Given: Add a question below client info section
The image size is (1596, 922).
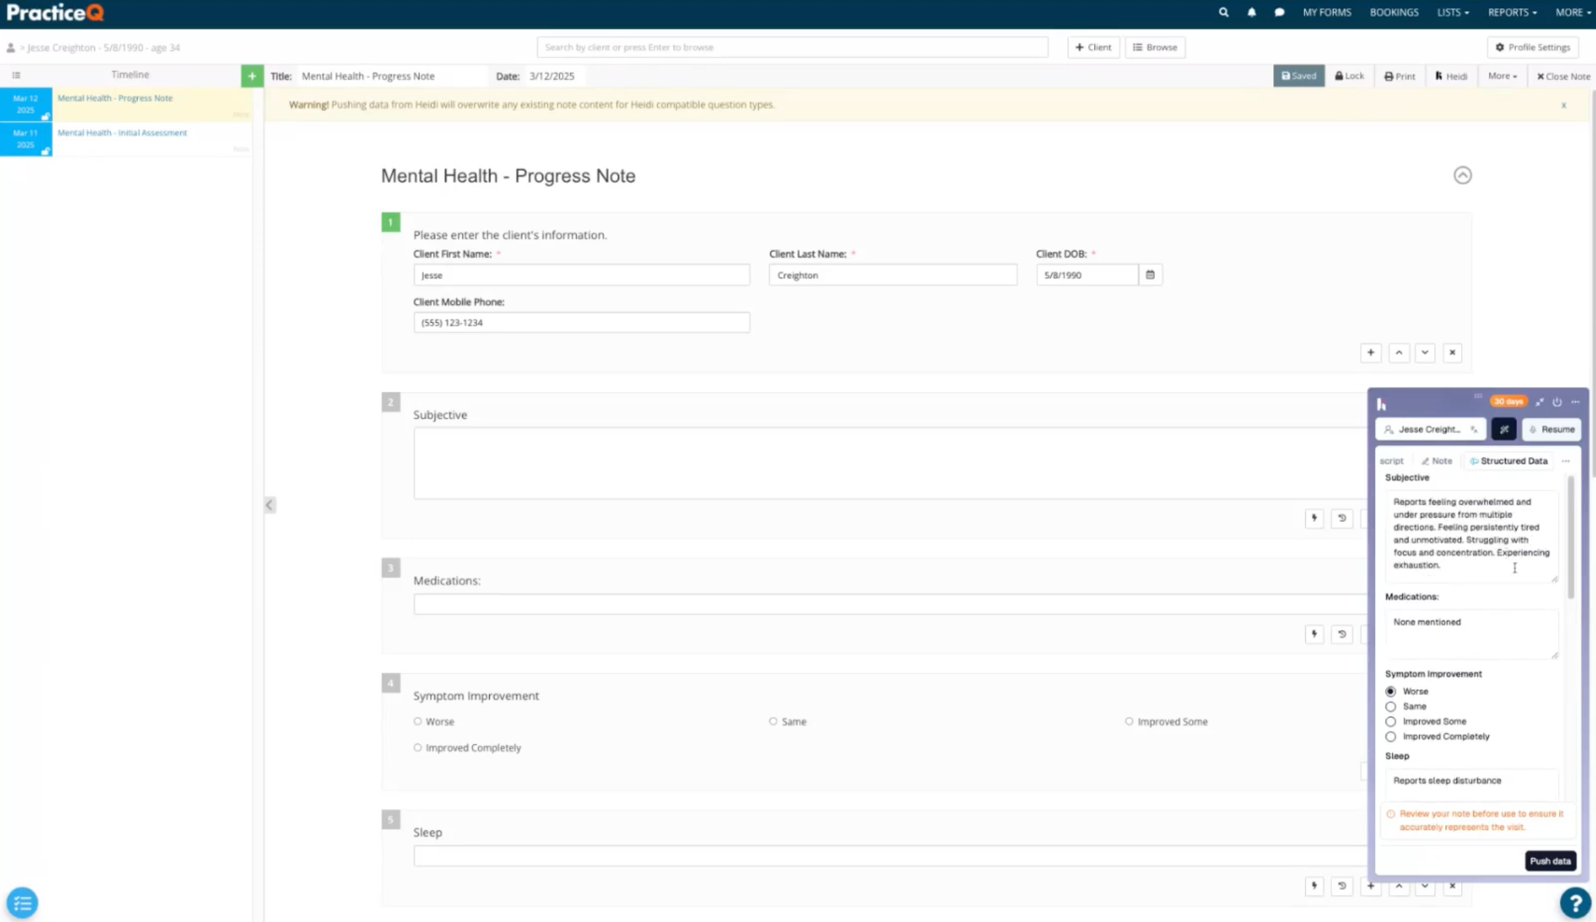Looking at the screenshot, I should [1370, 353].
